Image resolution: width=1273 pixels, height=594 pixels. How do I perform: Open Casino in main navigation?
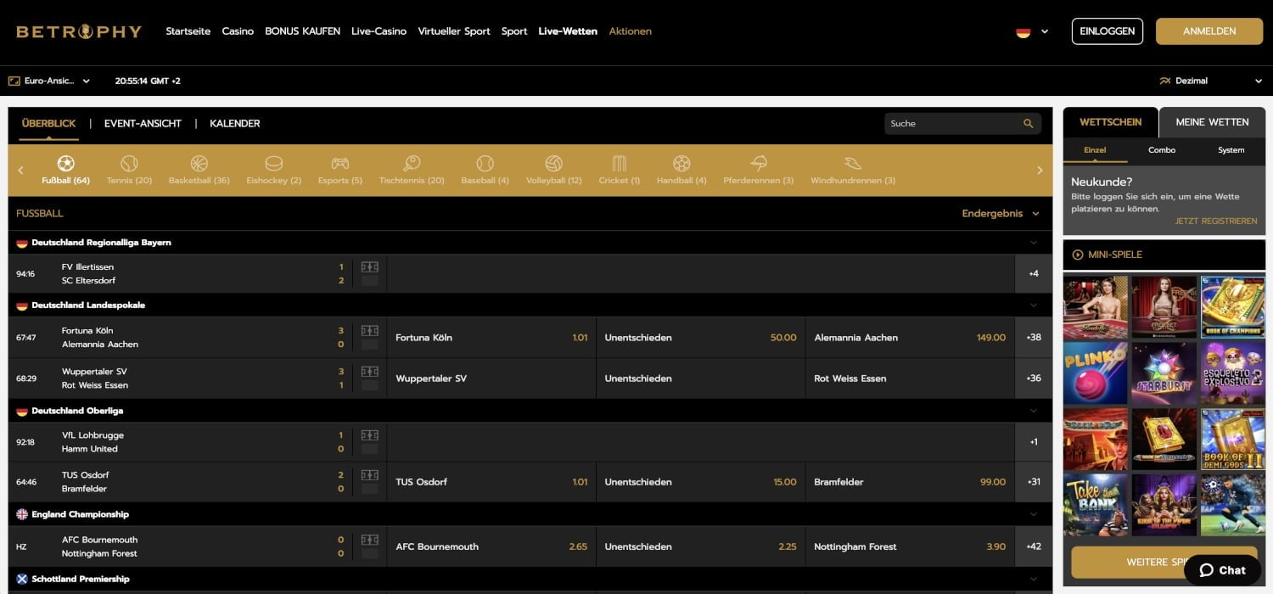pos(238,31)
